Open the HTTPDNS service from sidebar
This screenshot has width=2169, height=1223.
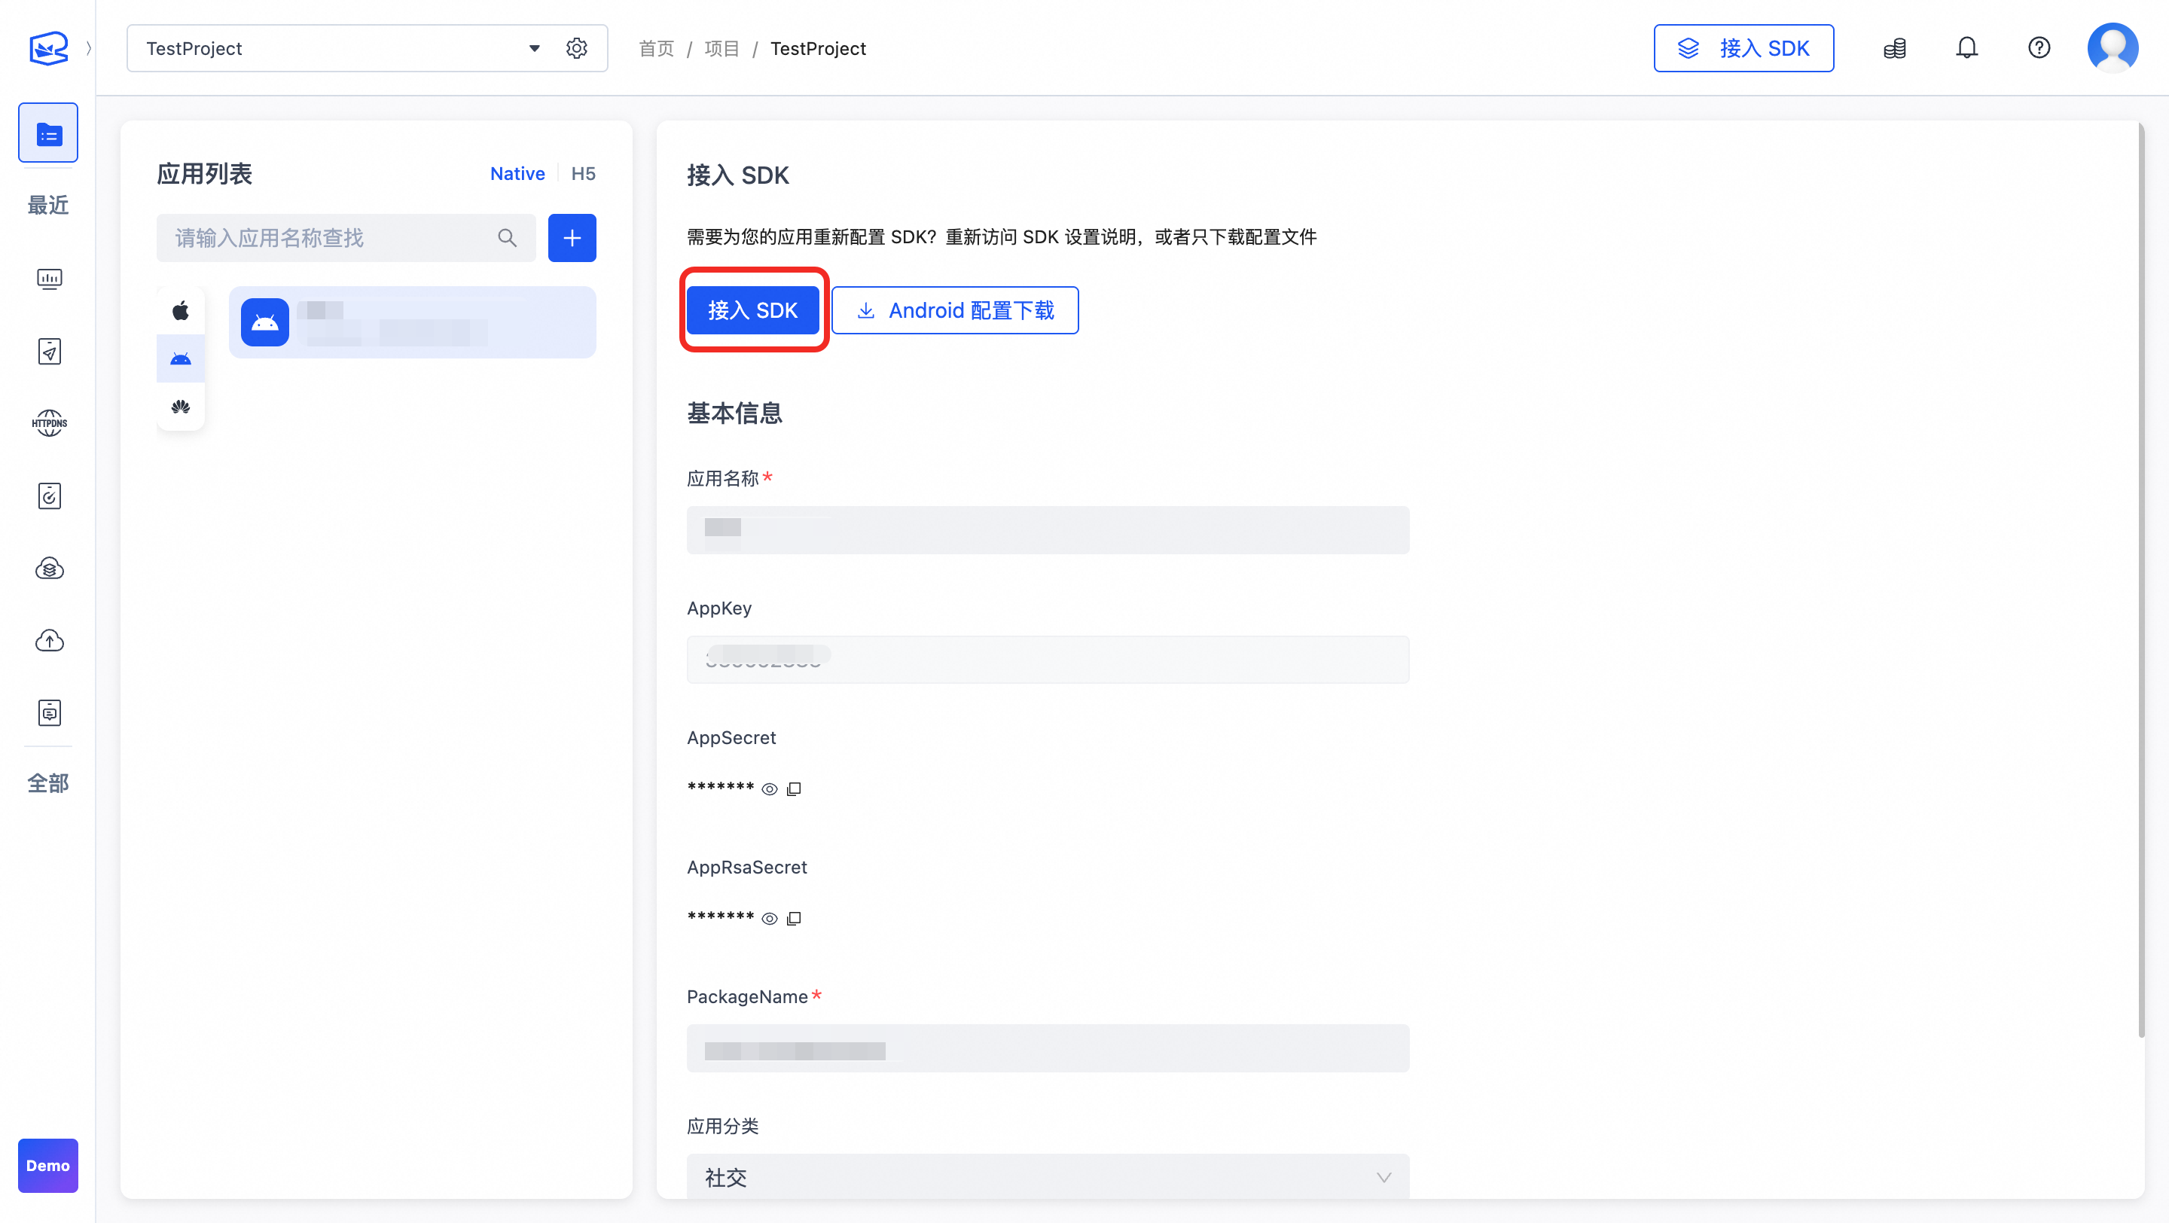49,423
